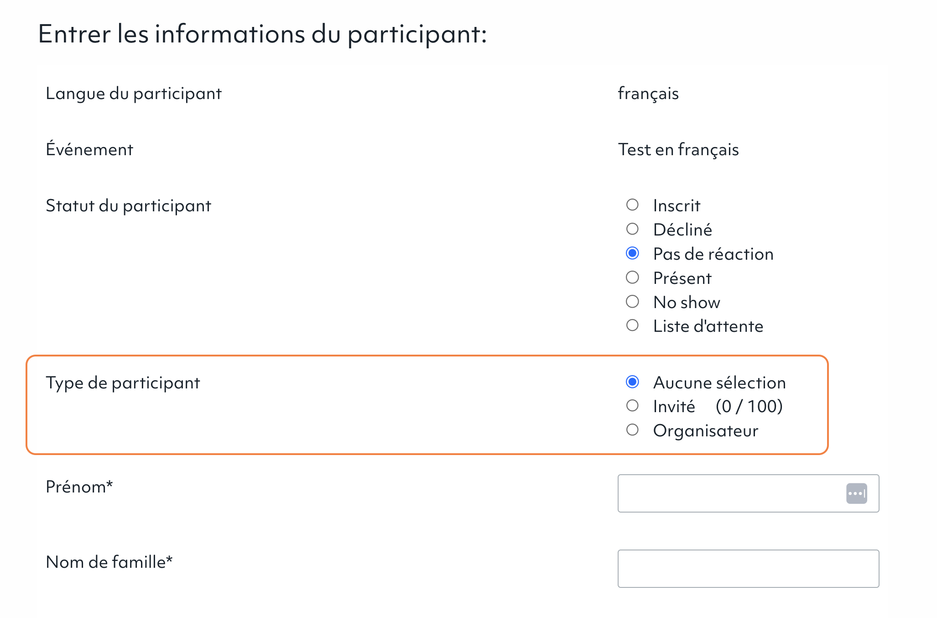
Task: Select the Inscrit status radio button
Action: (x=632, y=204)
